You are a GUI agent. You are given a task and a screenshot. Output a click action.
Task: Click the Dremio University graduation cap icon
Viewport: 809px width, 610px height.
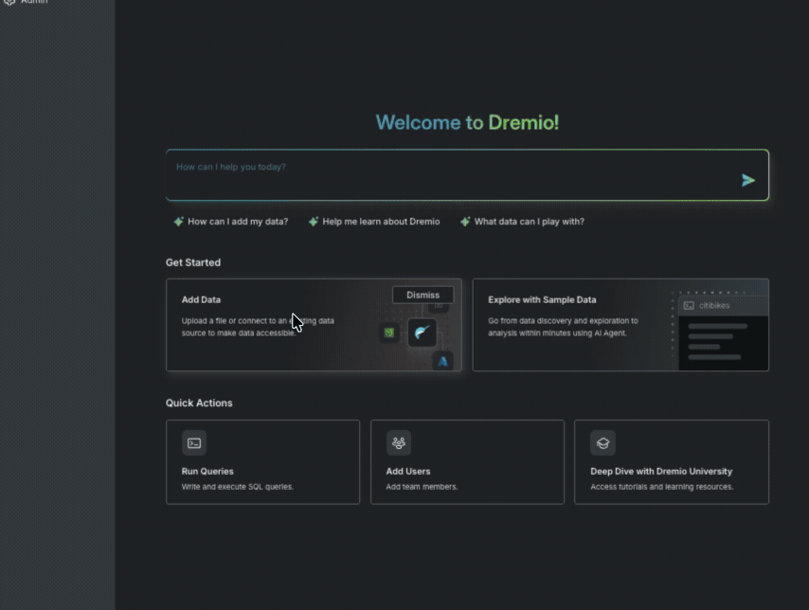coord(602,442)
